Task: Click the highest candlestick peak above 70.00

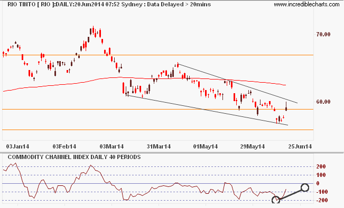Action: (93, 30)
